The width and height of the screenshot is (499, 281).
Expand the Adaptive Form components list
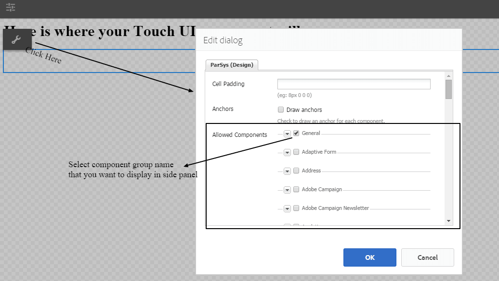coord(287,152)
